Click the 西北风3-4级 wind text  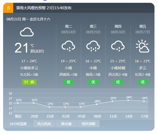(118, 75)
